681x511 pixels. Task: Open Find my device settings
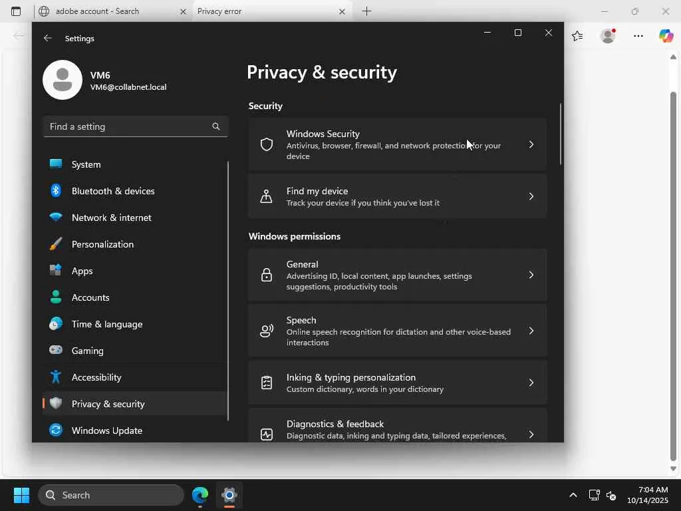click(397, 196)
